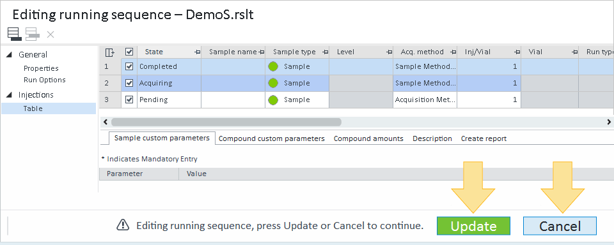Viewport: 614px width, 245px height.
Task: Open the column chooser icon in table header
Action: (x=110, y=52)
